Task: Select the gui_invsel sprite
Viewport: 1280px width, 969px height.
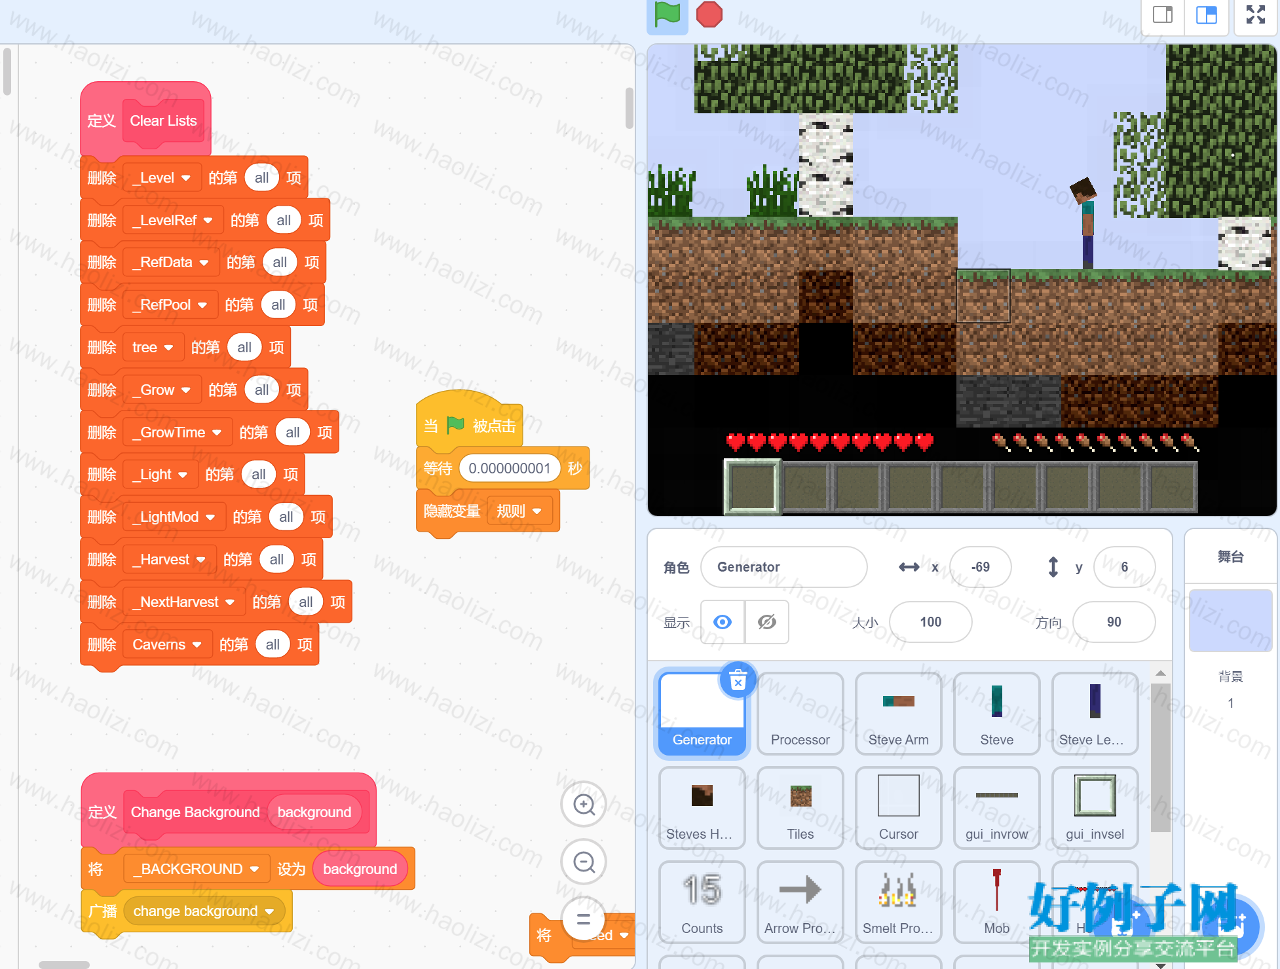Action: click(x=1095, y=808)
